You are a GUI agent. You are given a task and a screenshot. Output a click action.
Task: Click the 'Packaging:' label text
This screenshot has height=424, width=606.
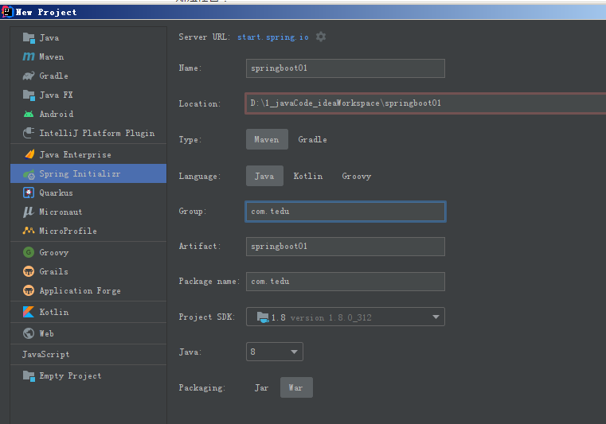[x=201, y=387]
